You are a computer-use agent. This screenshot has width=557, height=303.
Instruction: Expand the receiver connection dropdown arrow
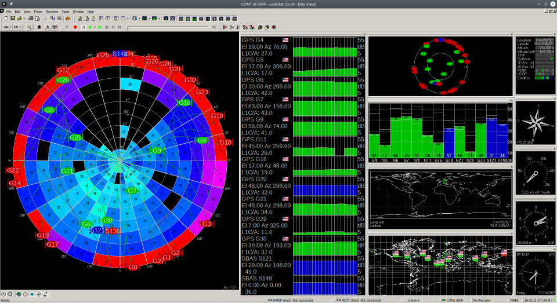click(x=10, y=27)
